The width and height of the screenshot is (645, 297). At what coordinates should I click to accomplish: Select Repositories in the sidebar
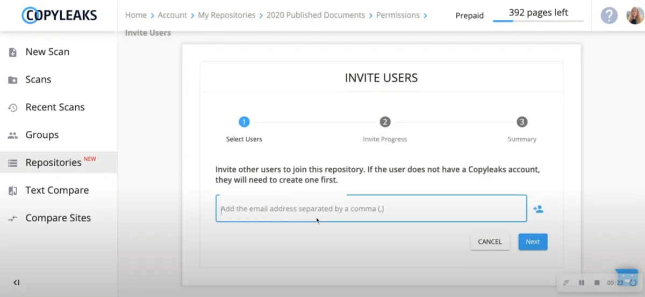53,162
